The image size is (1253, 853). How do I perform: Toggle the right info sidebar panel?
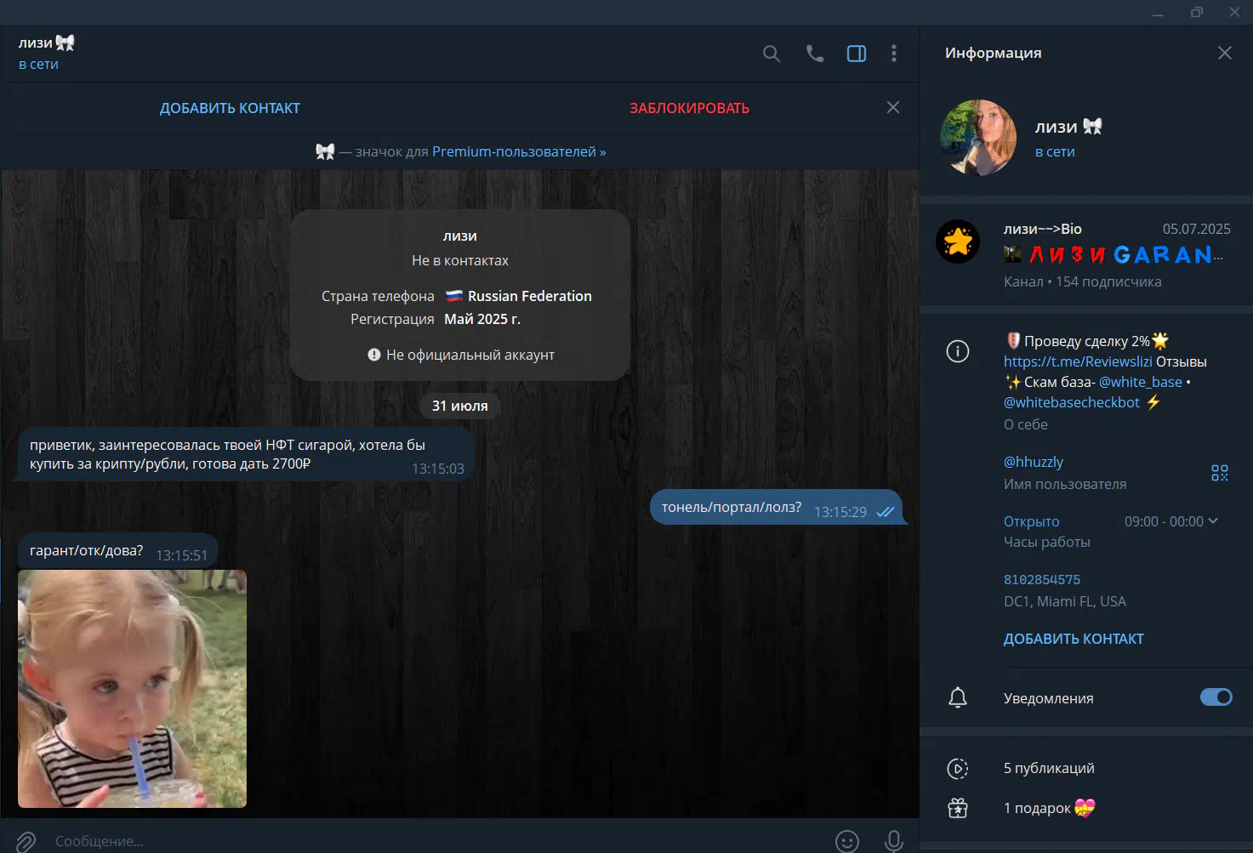click(857, 54)
